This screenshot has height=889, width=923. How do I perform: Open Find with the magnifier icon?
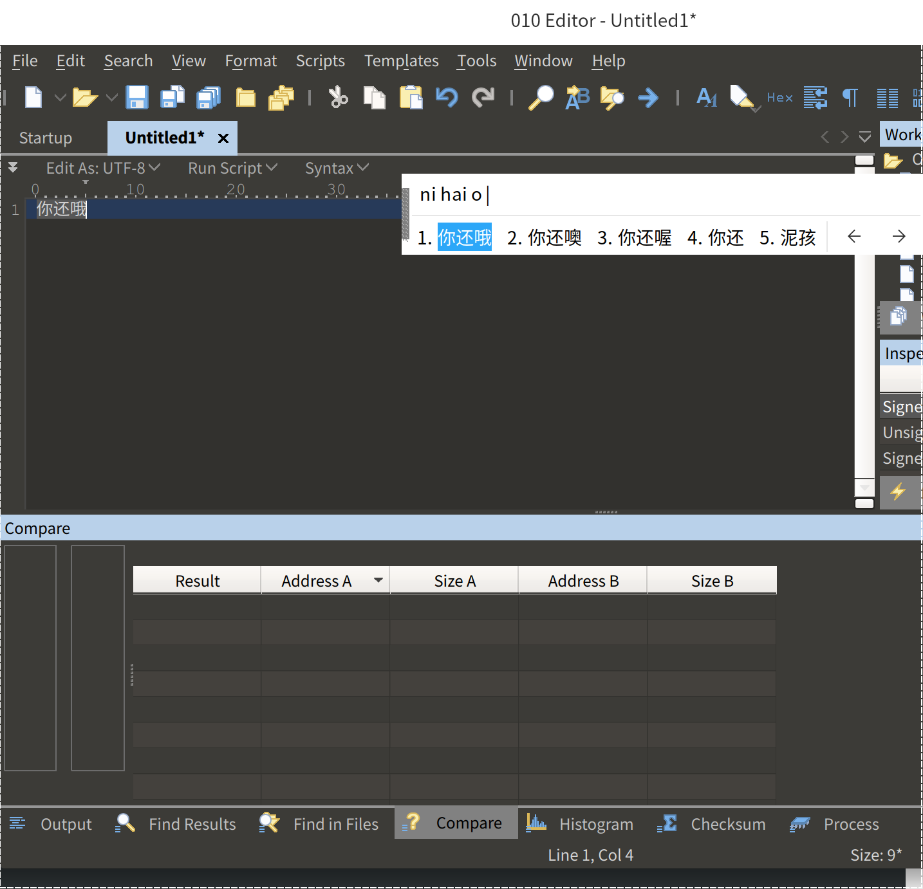[541, 98]
